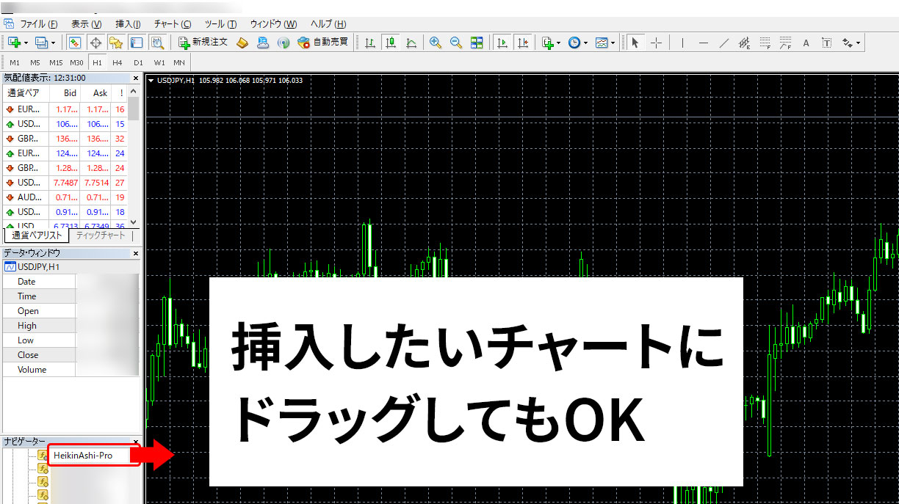Screen dimensions: 899x504
Task: Switch to the ティックチャート tab
Action: 101,235
